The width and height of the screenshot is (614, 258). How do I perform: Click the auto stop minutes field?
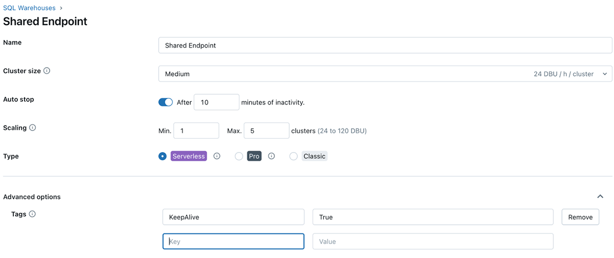pyautogui.click(x=217, y=102)
